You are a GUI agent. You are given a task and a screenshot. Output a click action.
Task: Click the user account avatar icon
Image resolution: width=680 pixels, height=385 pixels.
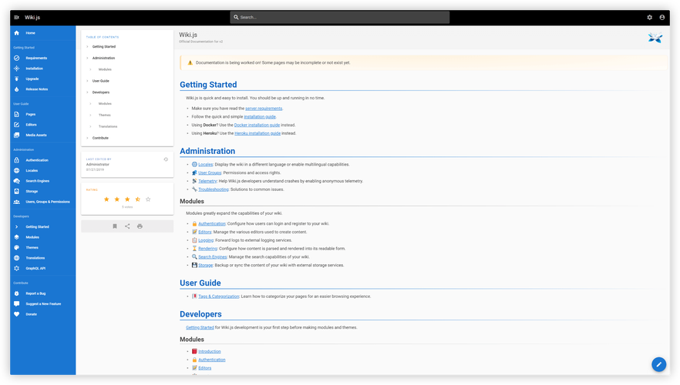(x=662, y=17)
